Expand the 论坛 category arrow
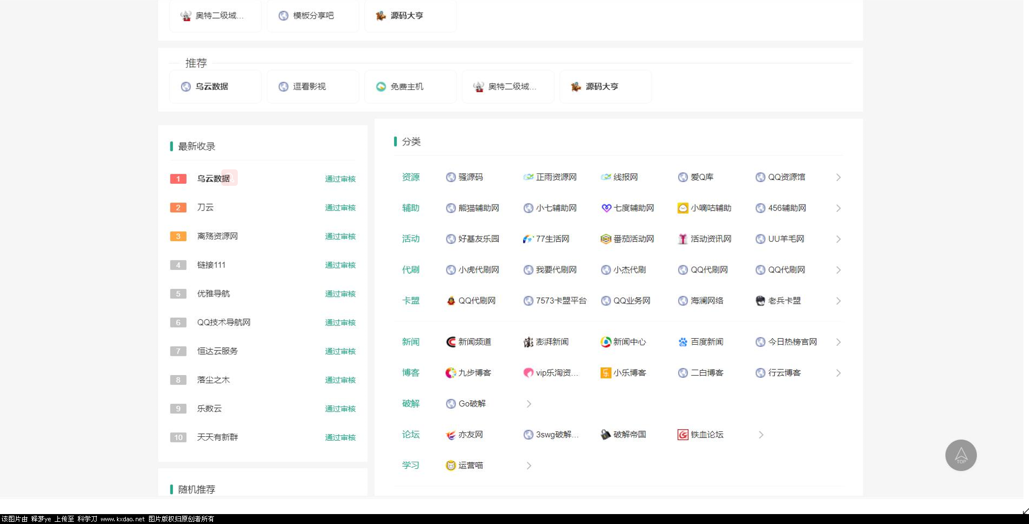The image size is (1029, 524). click(x=761, y=434)
